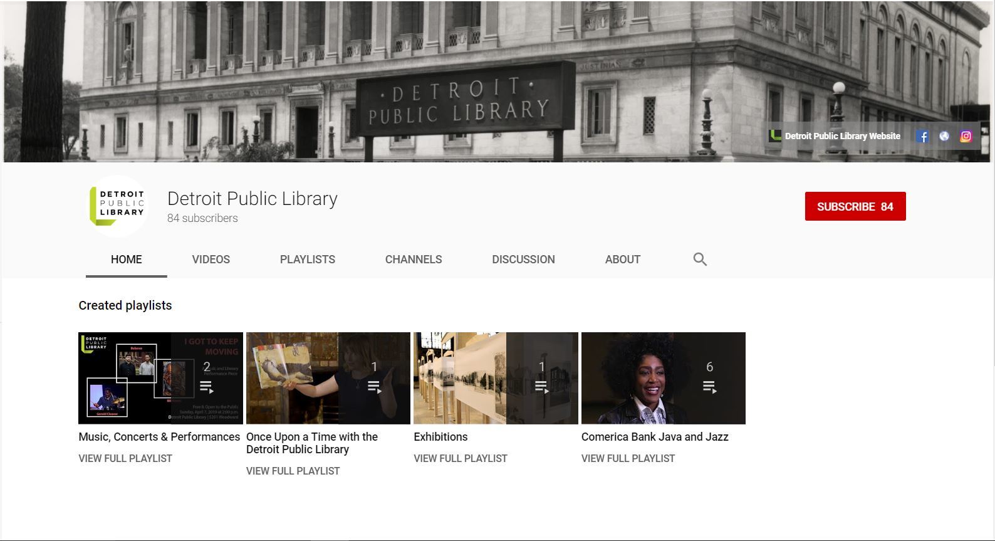995x541 pixels.
Task: Open the Exhibitions playlist thumbnail
Action: coord(496,378)
